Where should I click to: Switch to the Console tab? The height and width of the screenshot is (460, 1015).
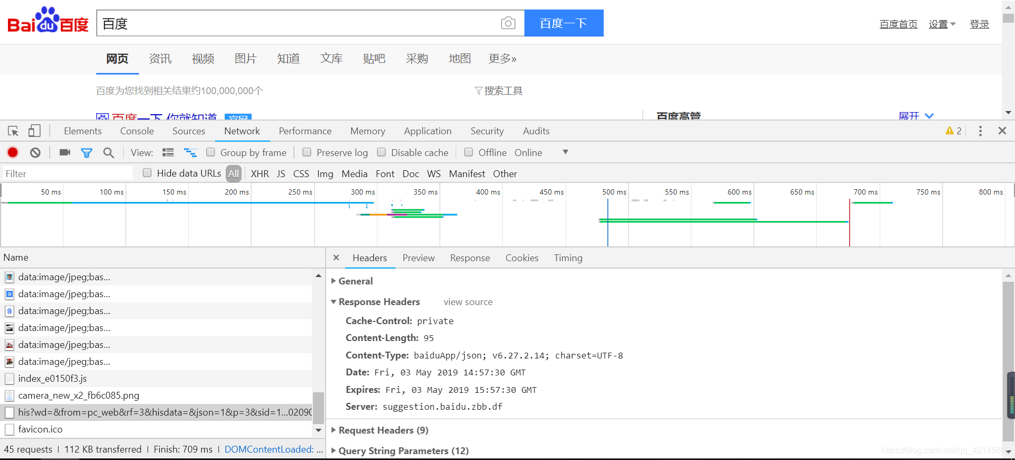[137, 131]
